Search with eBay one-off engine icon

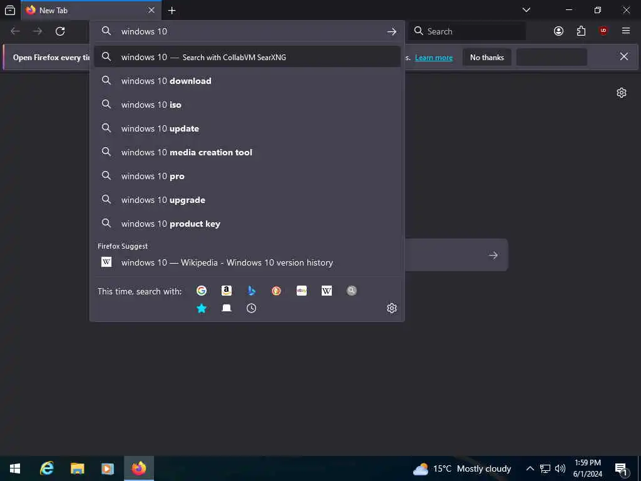(302, 291)
